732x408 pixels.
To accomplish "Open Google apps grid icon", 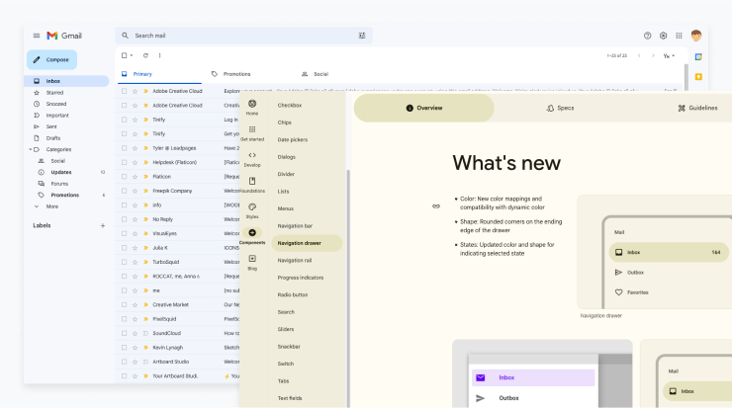I will coord(679,36).
